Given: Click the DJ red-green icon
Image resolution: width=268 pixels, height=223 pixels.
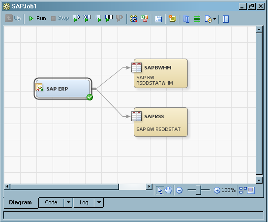Looking at the screenshot, I should tap(145, 19).
